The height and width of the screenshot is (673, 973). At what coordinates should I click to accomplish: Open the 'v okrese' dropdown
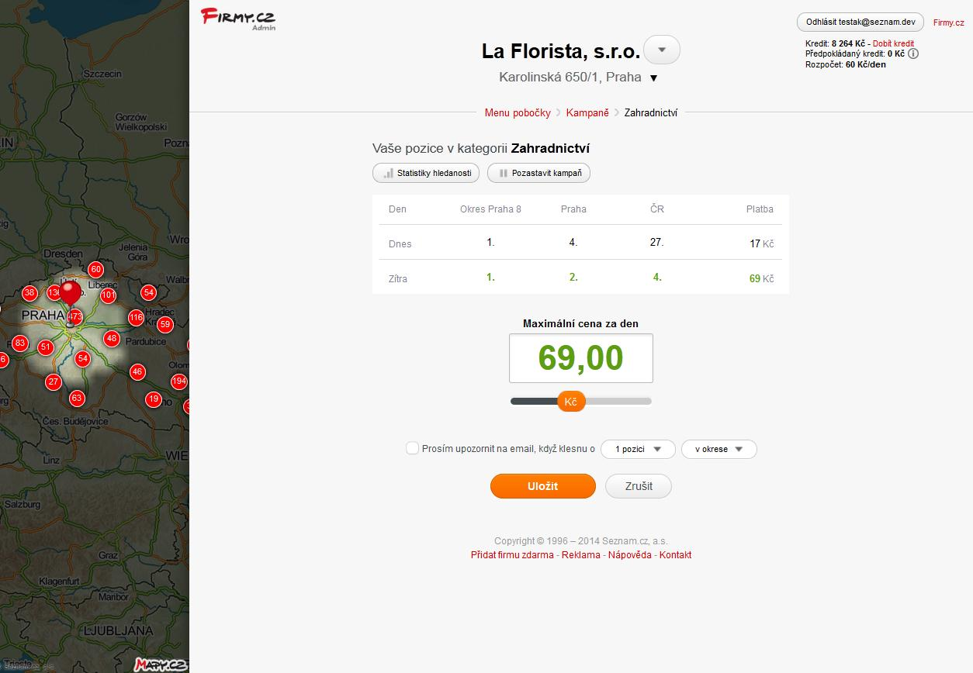(x=718, y=449)
